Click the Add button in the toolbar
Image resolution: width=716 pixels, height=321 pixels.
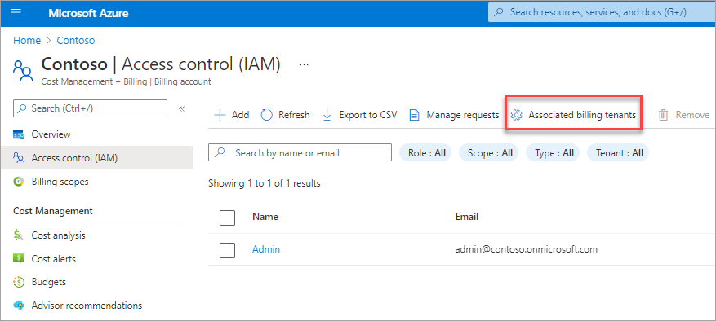(232, 115)
